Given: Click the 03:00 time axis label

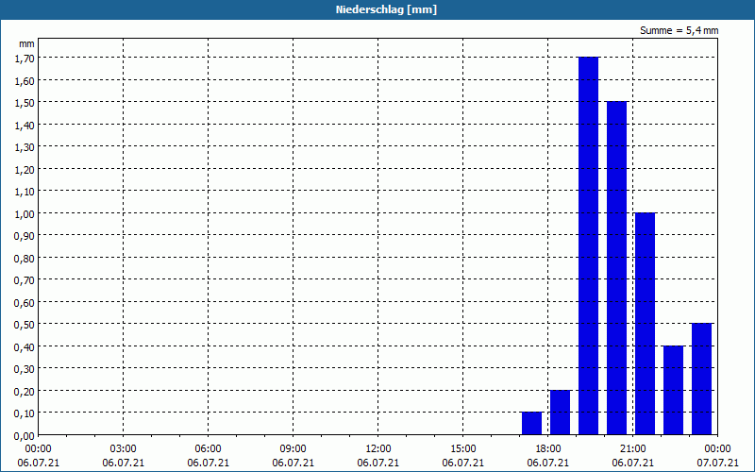Looking at the screenshot, I should point(124,449).
